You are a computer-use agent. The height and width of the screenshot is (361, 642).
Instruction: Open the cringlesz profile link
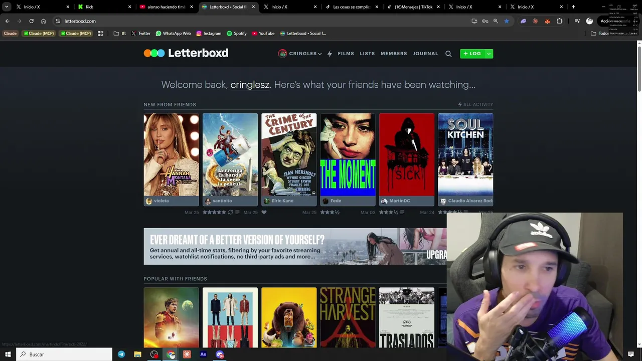250,85
